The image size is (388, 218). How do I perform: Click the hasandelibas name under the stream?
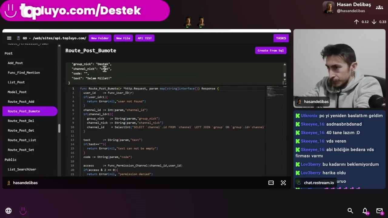pyautogui.click(x=25, y=183)
